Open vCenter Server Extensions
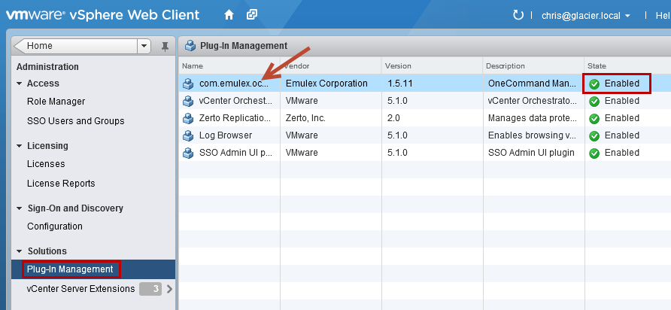Viewport: 671px width, 310px height. pyautogui.click(x=81, y=289)
